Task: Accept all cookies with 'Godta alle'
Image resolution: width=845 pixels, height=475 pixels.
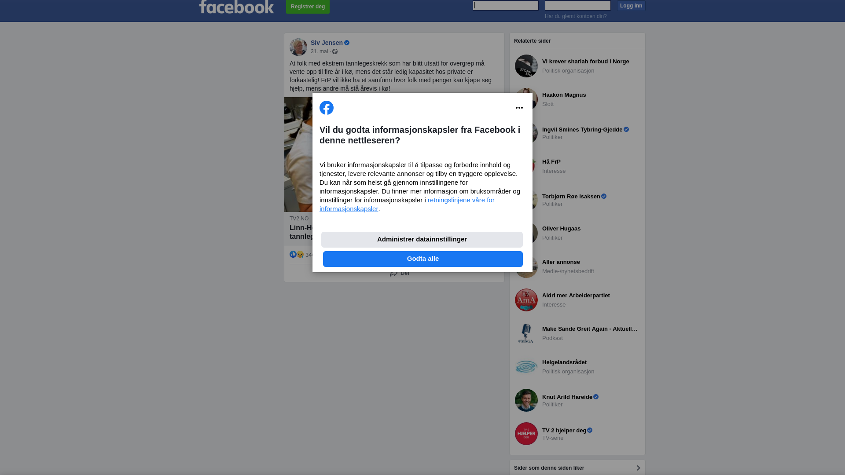Action: click(423, 259)
